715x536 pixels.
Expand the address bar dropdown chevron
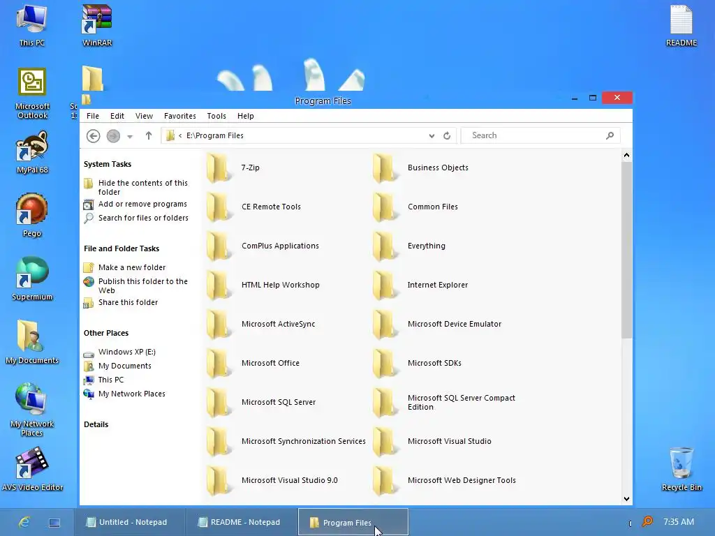coord(432,136)
